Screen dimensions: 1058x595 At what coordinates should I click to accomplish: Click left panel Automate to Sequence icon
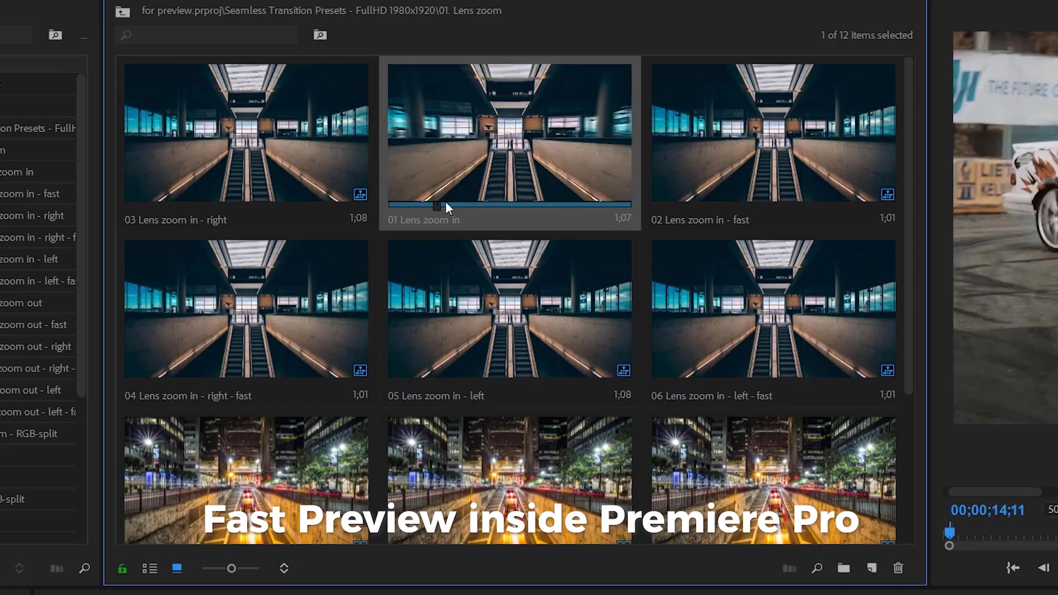click(57, 569)
